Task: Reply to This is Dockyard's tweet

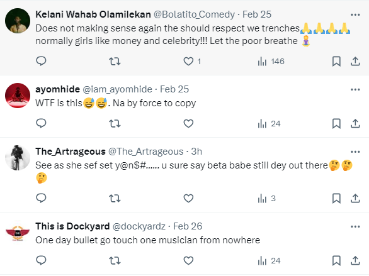Action: click(41, 261)
